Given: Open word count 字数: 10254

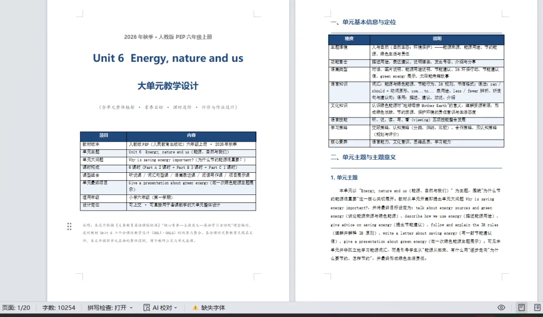Looking at the screenshot, I should (59, 307).
